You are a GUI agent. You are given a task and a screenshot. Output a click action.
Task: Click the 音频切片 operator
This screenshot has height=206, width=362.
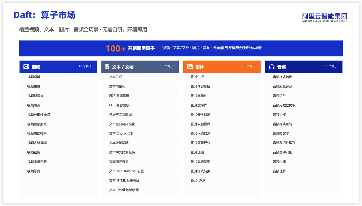point(279,96)
